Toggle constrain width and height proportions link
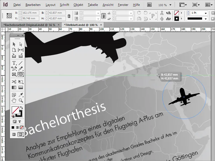Viewport: 215px width, 161px height. 69,16
